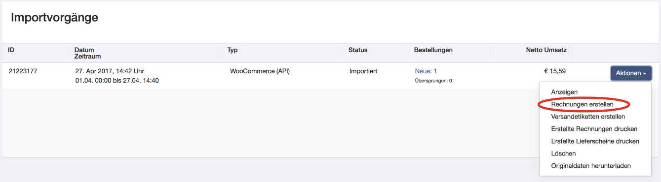
Task: Click the Netto Umsatz column header
Action: click(x=546, y=50)
